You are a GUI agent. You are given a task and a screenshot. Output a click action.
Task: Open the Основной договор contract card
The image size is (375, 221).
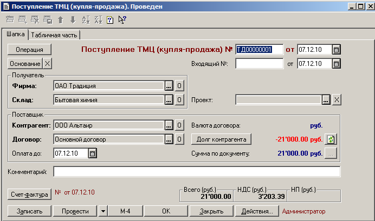pyautogui.click(x=179, y=139)
